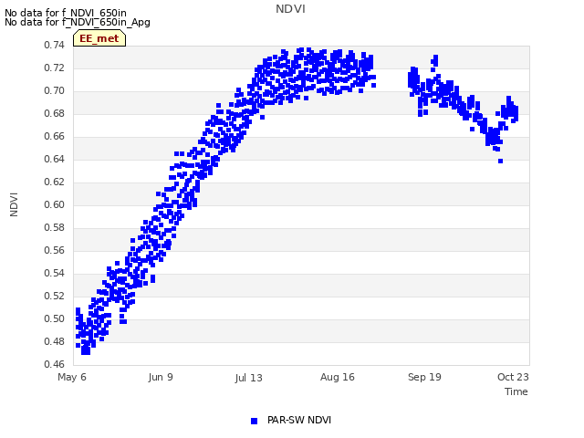Click the 0.58 y-axis value

pyautogui.click(x=55, y=227)
